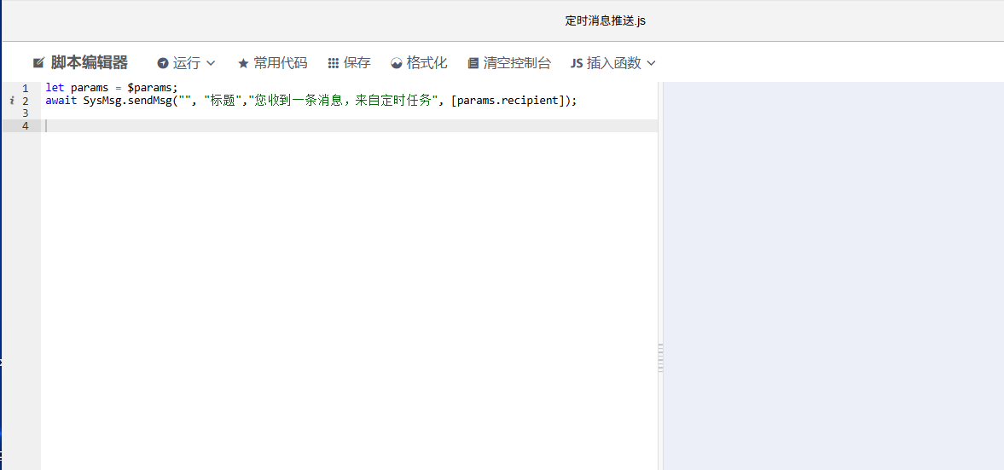
Task: Open the 常用代码 snippets button
Action: tap(273, 63)
